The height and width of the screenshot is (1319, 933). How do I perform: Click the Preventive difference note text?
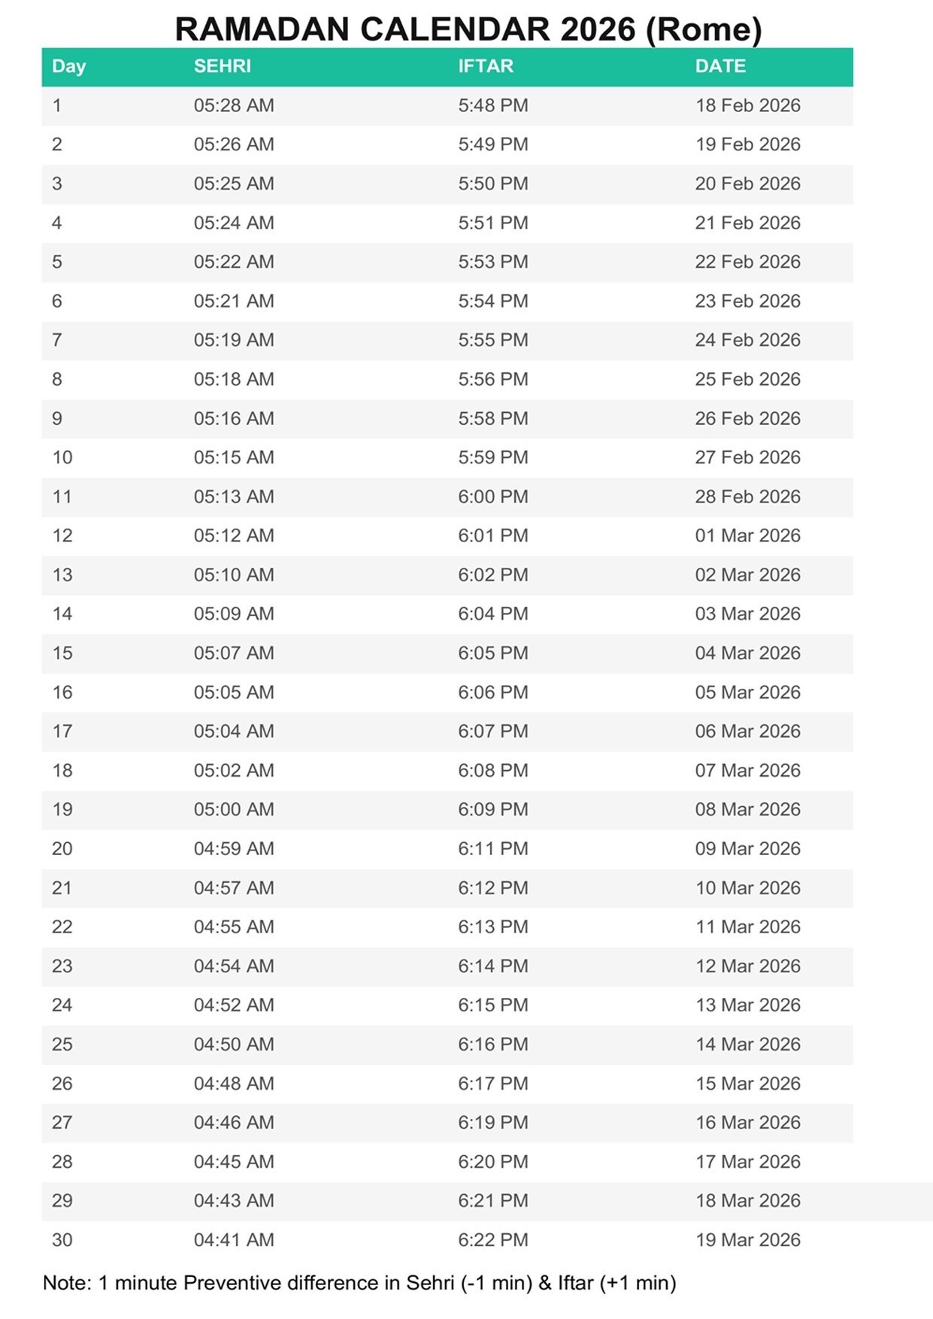coord(359,1282)
